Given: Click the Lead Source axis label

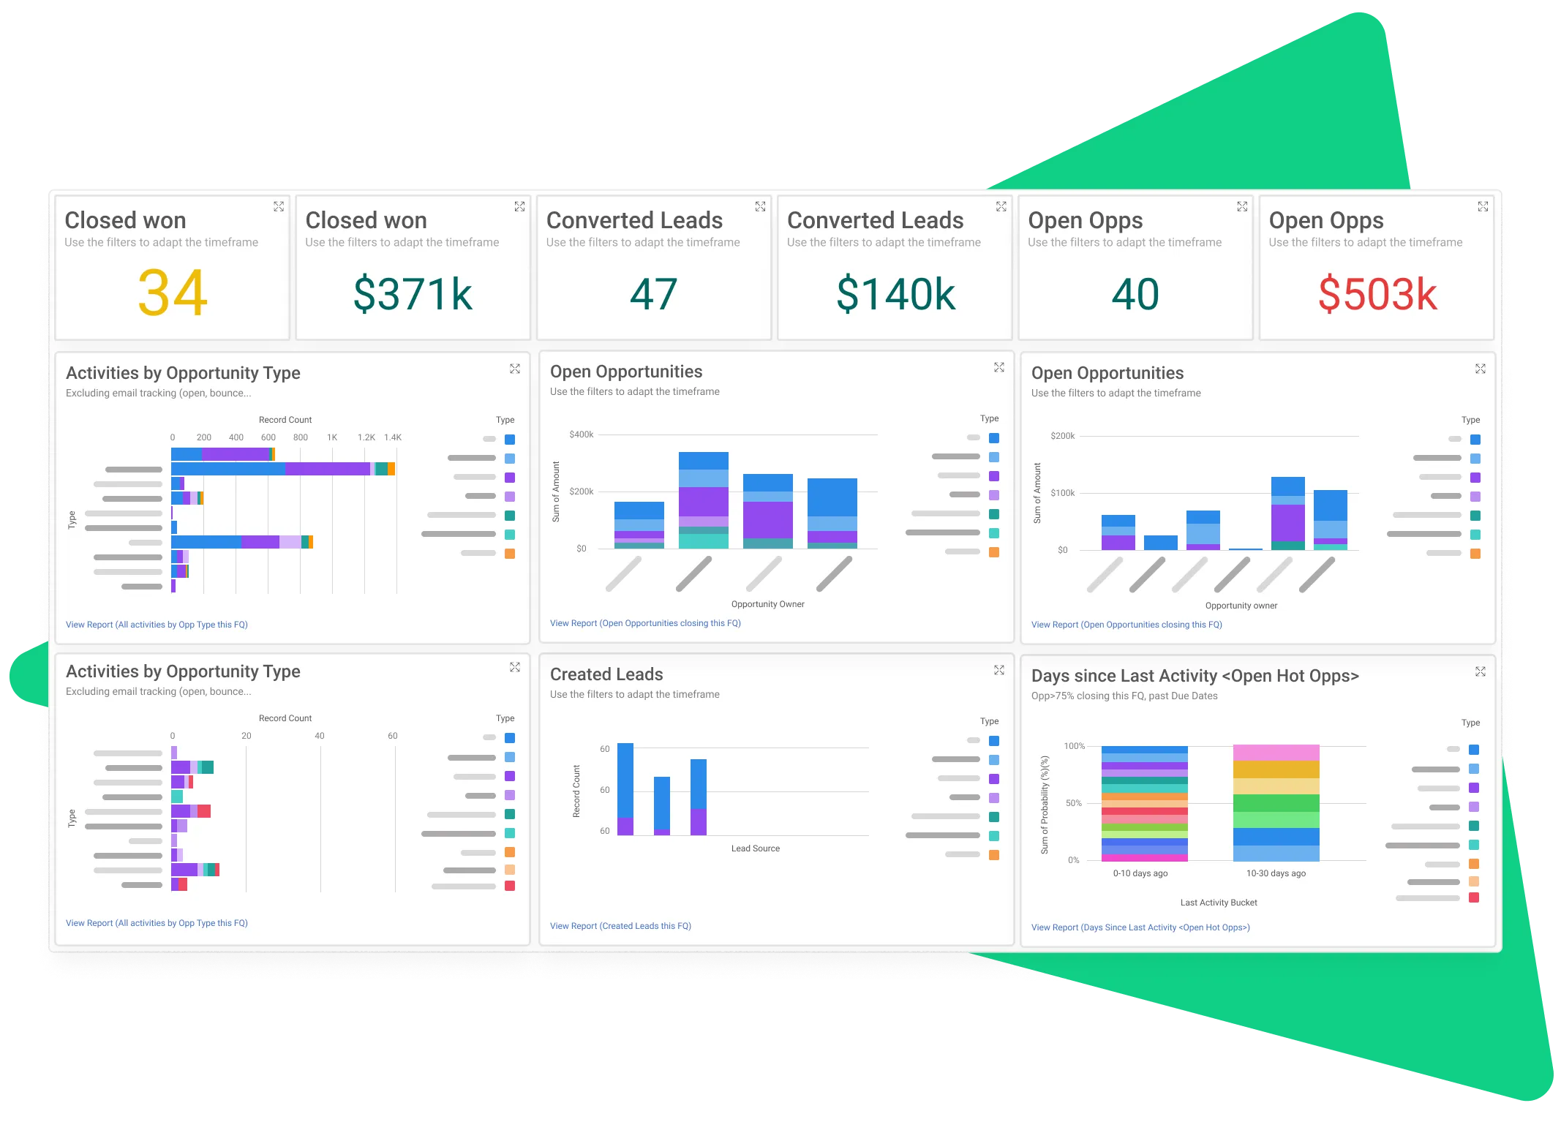Looking at the screenshot, I should click(756, 848).
